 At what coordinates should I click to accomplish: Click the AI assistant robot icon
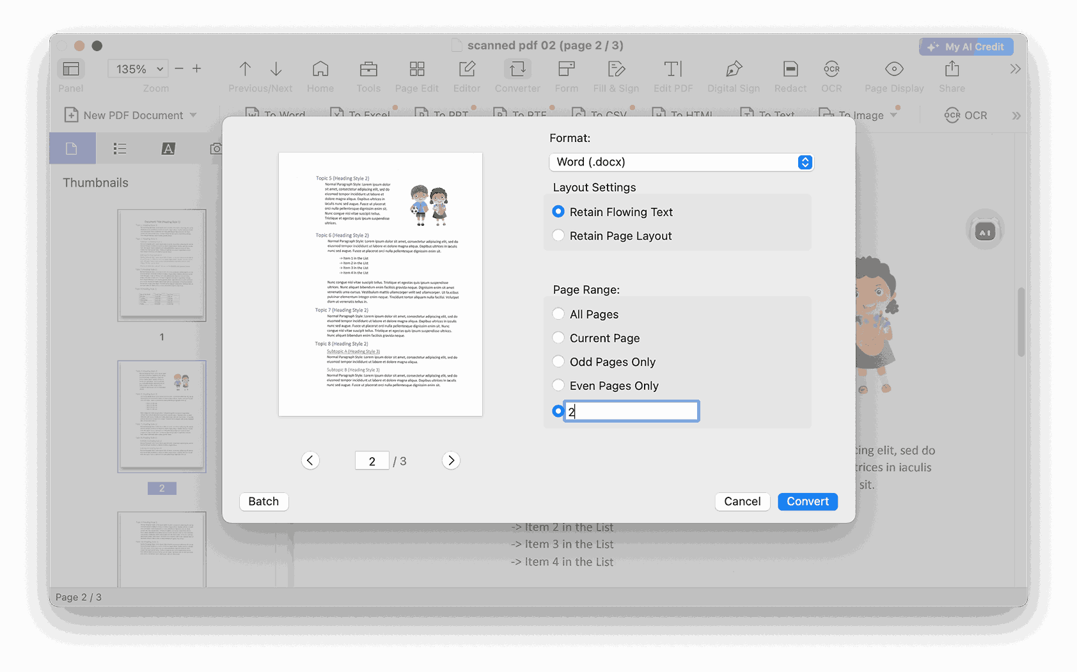pos(985,230)
